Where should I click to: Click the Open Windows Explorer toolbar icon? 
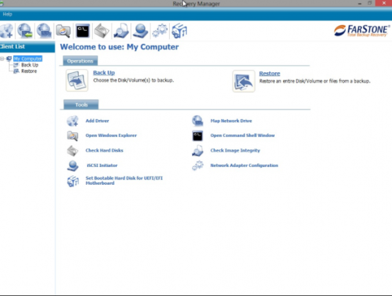point(63,31)
